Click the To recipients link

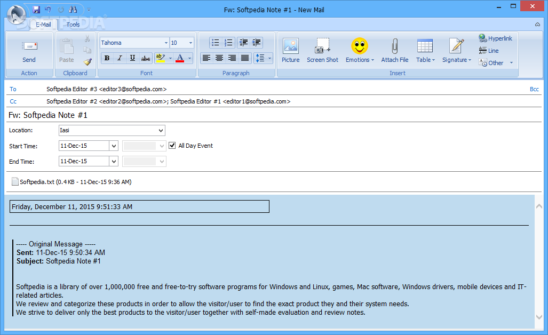pos(13,89)
